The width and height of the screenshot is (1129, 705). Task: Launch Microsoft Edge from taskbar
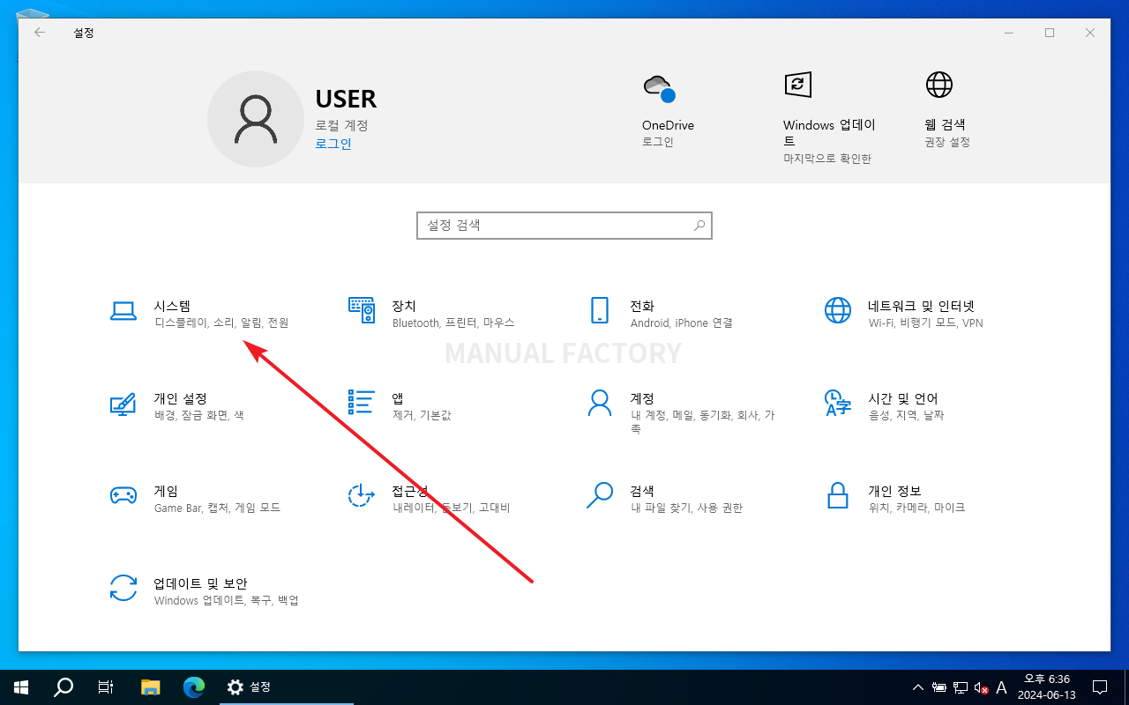(x=194, y=686)
